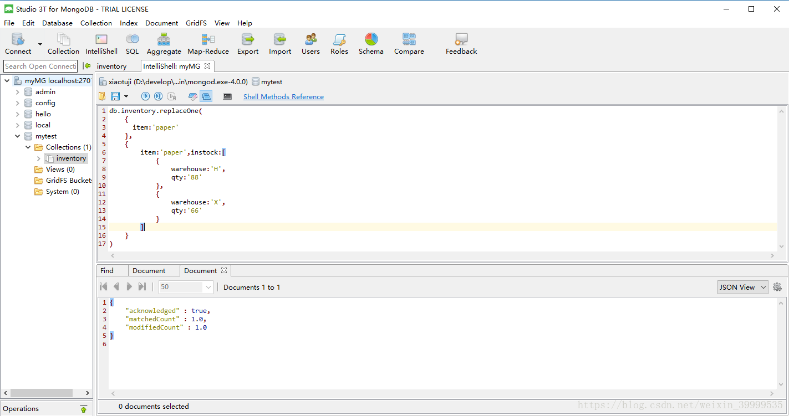This screenshot has width=789, height=416.
Task: Click the Export toolbar icon
Action: [x=248, y=44]
